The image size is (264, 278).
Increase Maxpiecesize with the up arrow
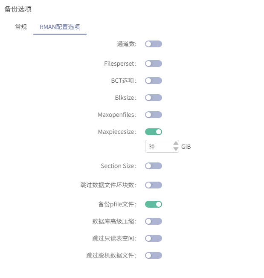coord(176,143)
